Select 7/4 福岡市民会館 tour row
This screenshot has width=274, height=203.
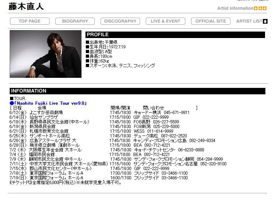point(90,155)
